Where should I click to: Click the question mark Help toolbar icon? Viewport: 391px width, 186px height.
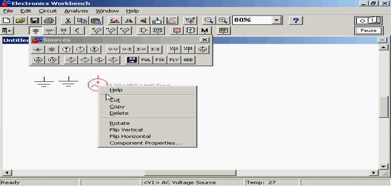(296, 20)
